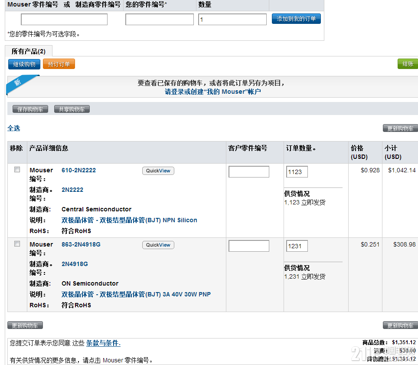This screenshot has height=365, width=418.
Task: Open the 3A 40V 30W PNP description link
Action: pos(136,294)
